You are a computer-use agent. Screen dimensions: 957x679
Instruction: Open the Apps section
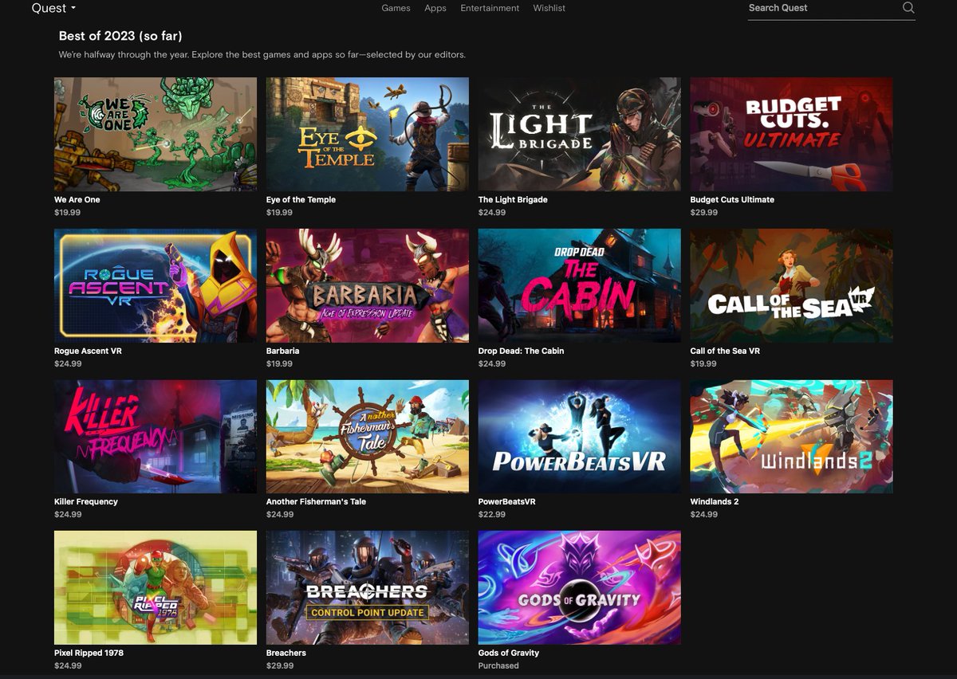click(435, 7)
